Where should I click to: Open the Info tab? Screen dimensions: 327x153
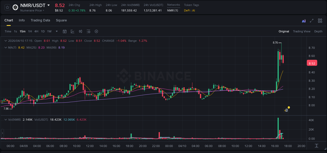[22, 20]
